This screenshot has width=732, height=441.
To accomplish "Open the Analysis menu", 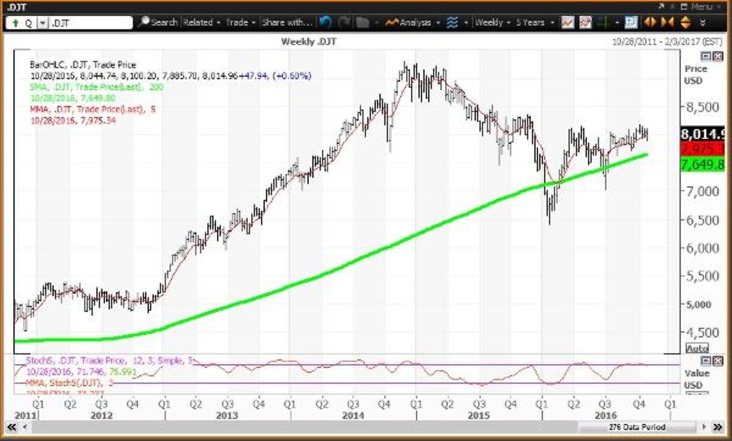I will tap(412, 23).
